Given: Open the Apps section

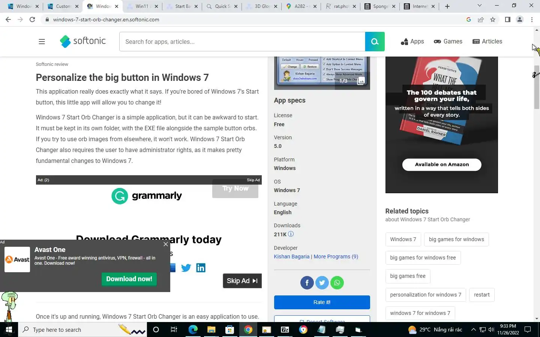Looking at the screenshot, I should coord(412,42).
